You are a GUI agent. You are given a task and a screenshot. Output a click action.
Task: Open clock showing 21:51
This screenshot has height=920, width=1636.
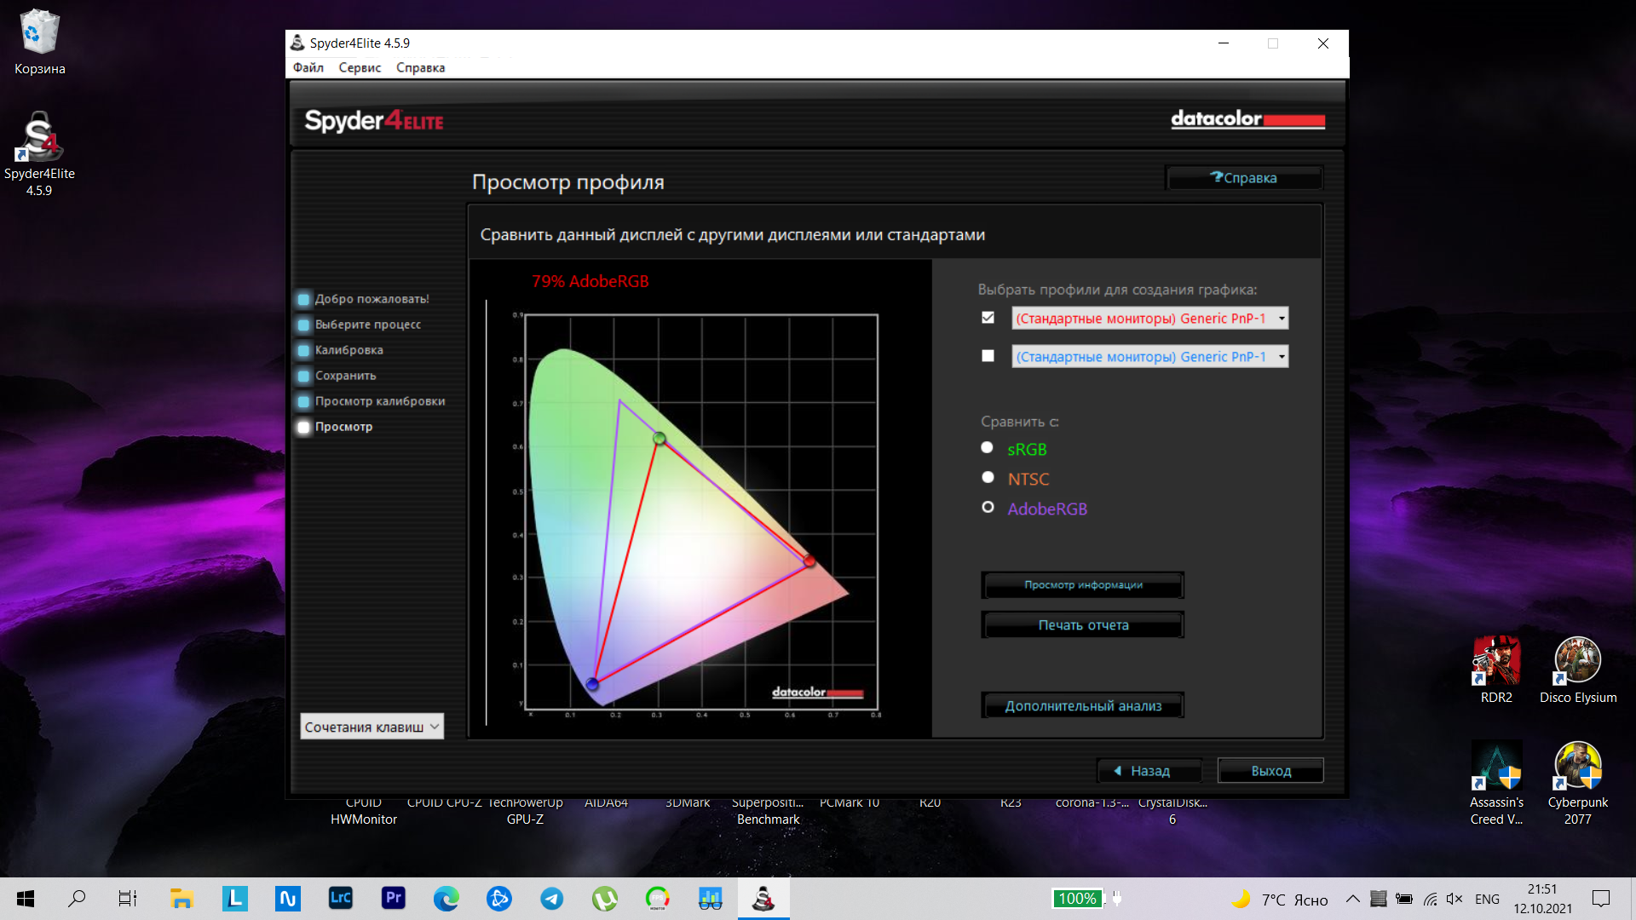click(1542, 899)
